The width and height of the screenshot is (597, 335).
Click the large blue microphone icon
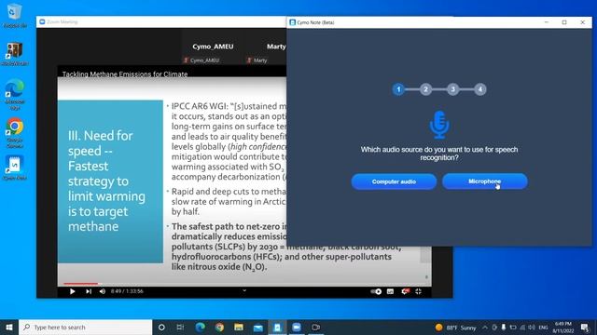(x=439, y=125)
